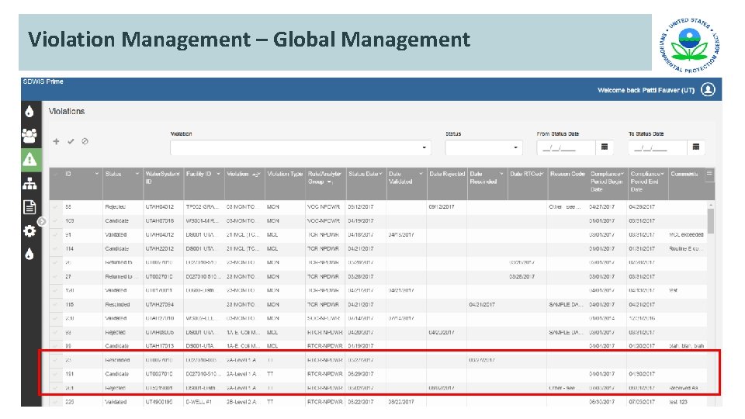Sort by the WaterSystem ID column header
745x419 pixels.
click(x=162, y=178)
